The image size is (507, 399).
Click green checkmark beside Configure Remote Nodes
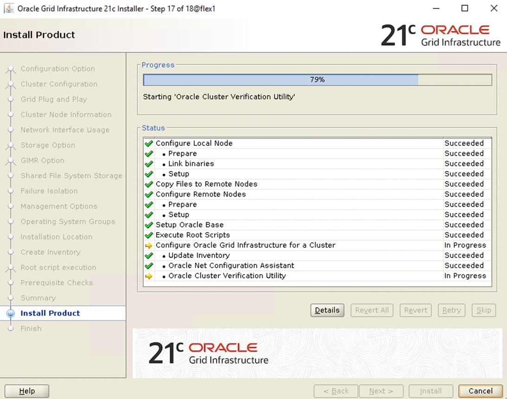click(x=149, y=194)
